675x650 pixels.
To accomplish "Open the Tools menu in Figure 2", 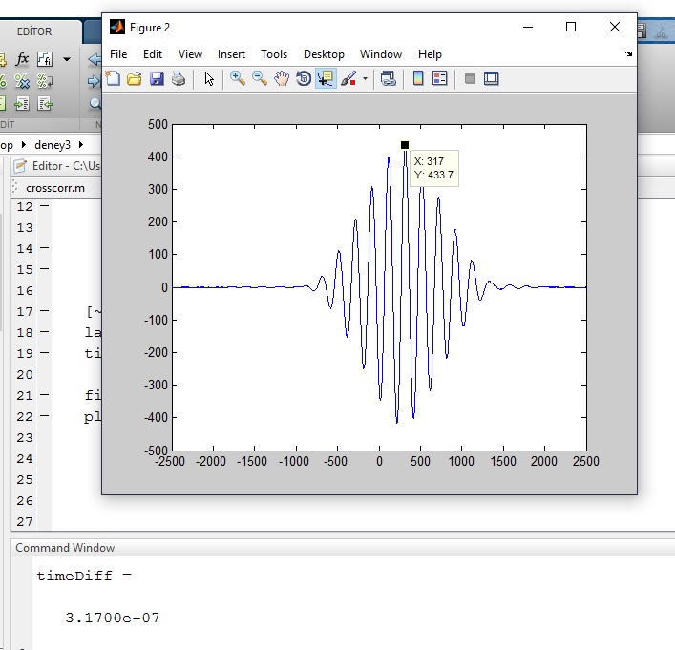I will pos(274,54).
